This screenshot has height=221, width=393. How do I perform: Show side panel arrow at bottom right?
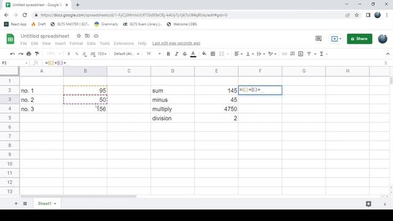(385, 204)
